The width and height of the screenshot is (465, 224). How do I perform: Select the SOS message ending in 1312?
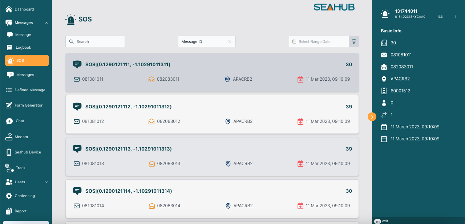[212, 114]
